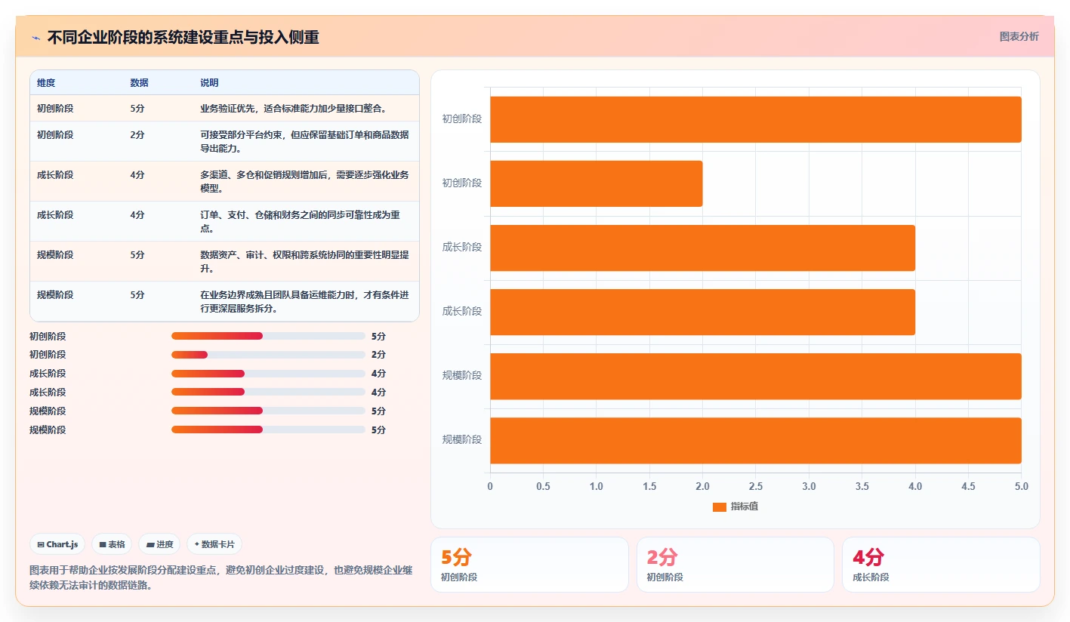The width and height of the screenshot is (1070, 622).
Task: Click the Chart.js tag
Action: pyautogui.click(x=57, y=544)
